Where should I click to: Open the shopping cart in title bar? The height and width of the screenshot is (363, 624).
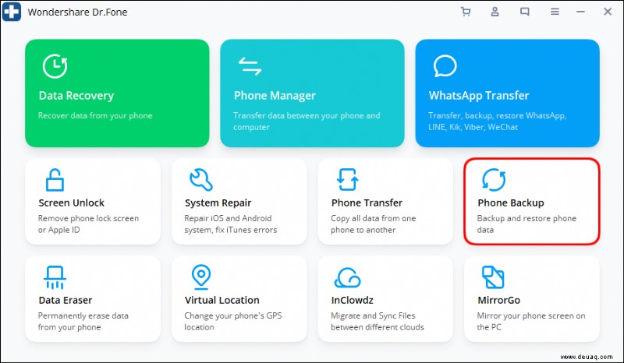[x=466, y=12]
